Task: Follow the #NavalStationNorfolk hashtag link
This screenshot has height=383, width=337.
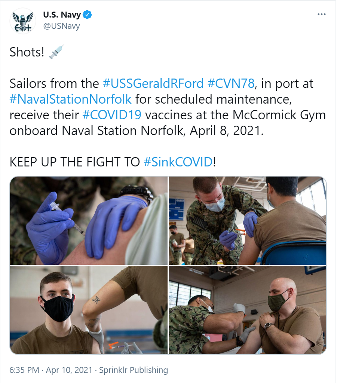Action: [71, 99]
